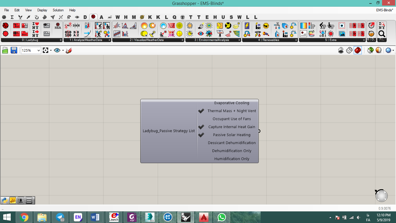Expand the 4 | Renewables panel
The width and height of the screenshot is (396, 223).
[296, 40]
